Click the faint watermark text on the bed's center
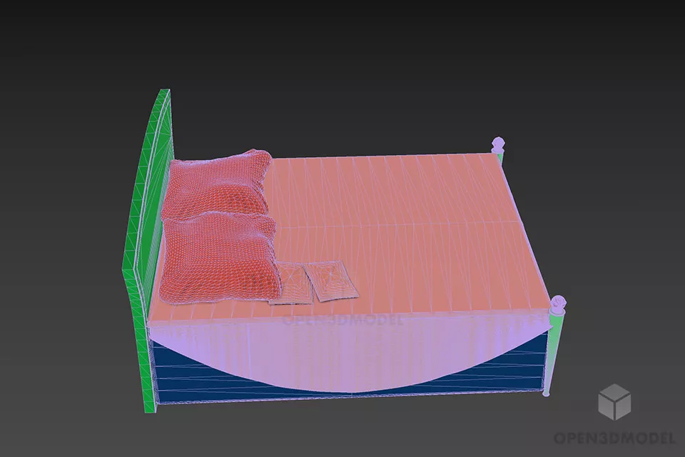Screen dimensions: 685x457 coord(343,320)
